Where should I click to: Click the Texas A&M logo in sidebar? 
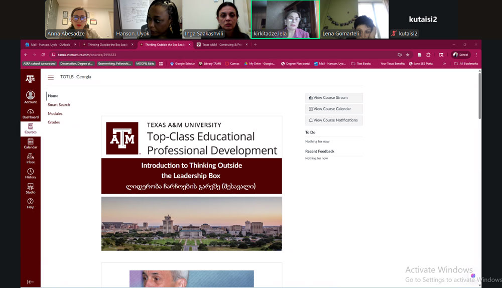[x=31, y=78]
